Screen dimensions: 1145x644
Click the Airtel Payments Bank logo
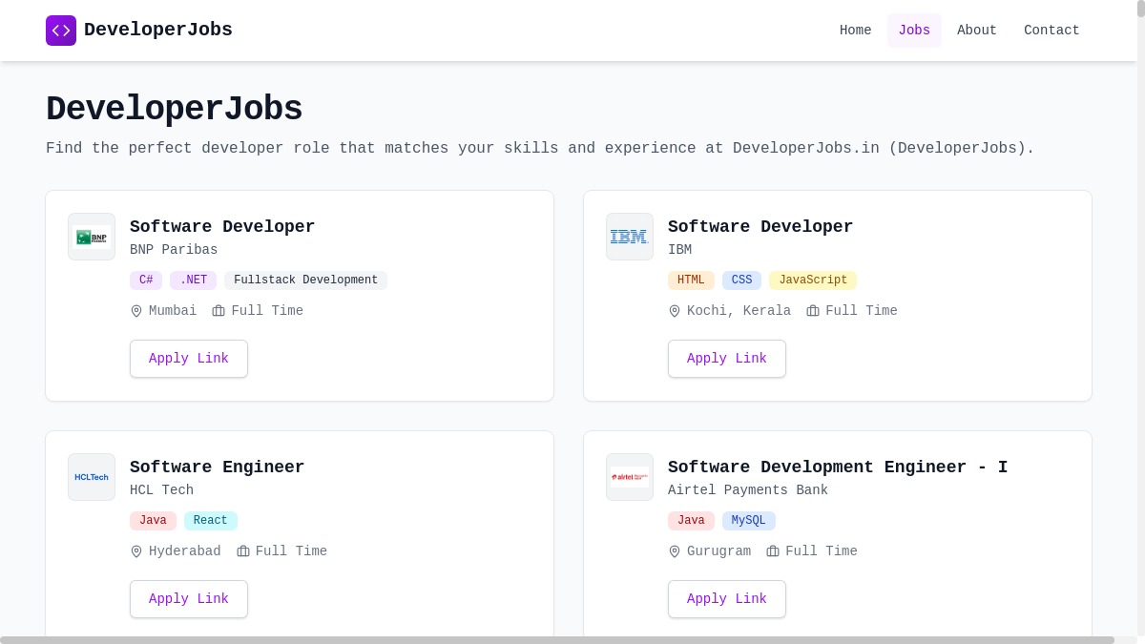[x=630, y=477]
